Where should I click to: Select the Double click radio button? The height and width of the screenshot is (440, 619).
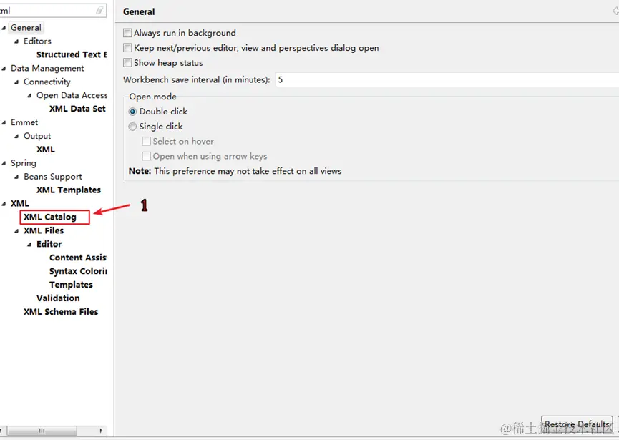pos(132,112)
